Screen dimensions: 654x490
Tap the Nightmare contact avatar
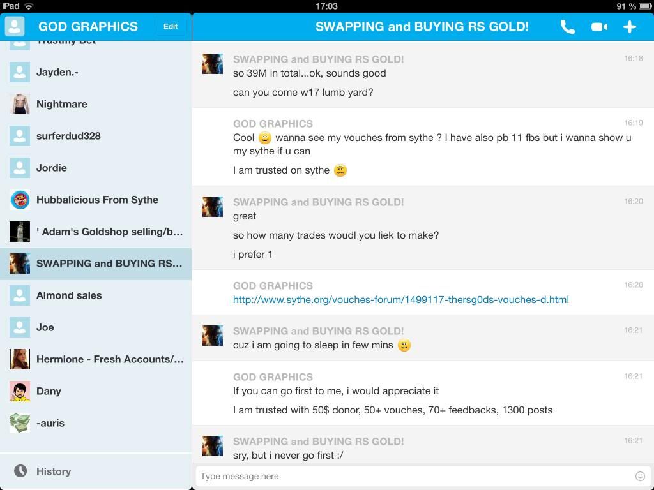click(x=20, y=104)
